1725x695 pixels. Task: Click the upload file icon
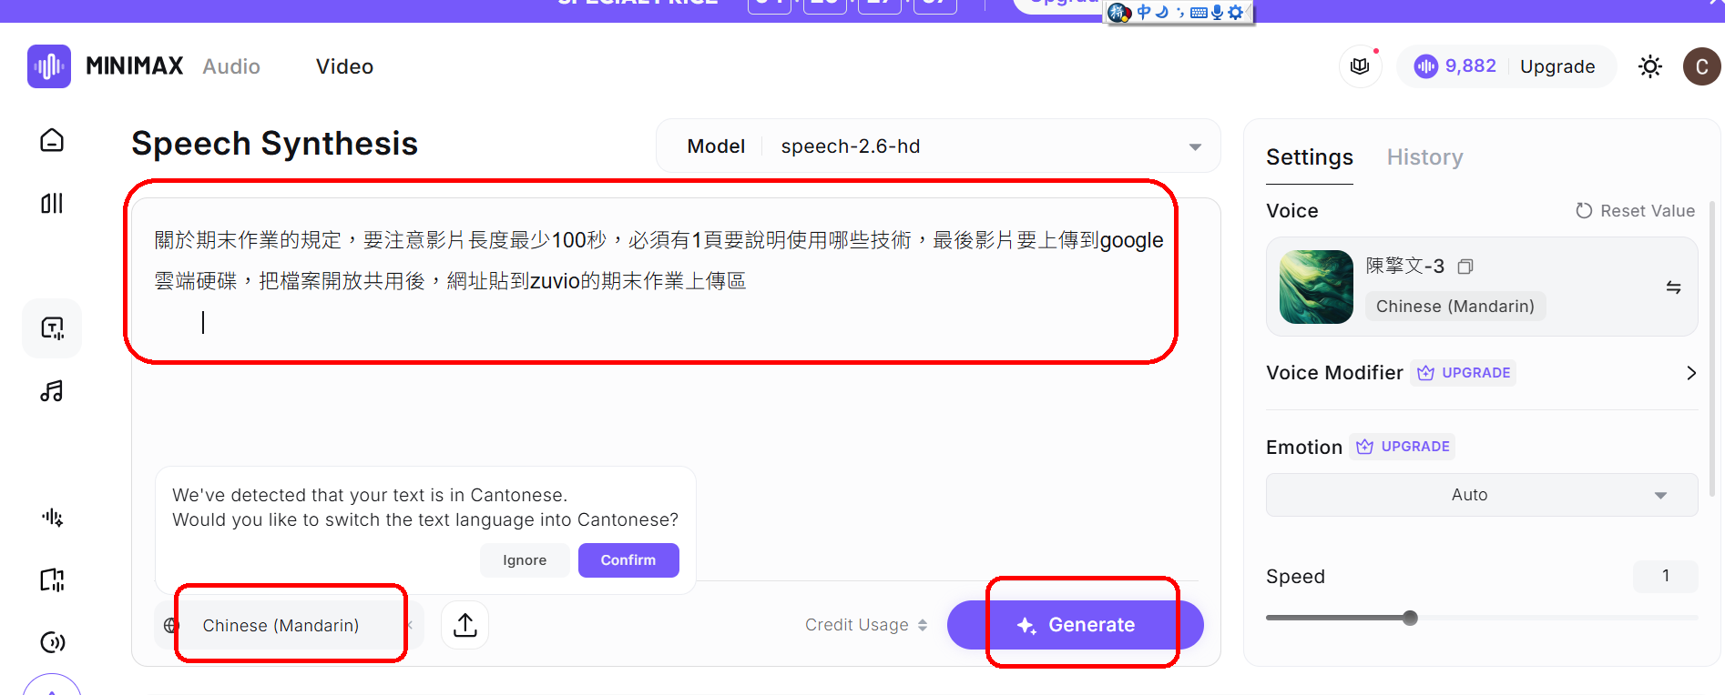(x=464, y=625)
